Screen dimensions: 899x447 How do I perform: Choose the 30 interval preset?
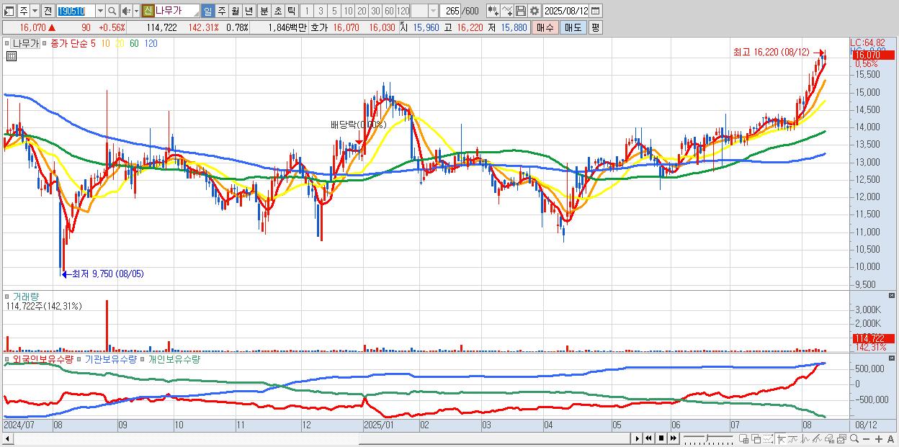pyautogui.click(x=375, y=11)
